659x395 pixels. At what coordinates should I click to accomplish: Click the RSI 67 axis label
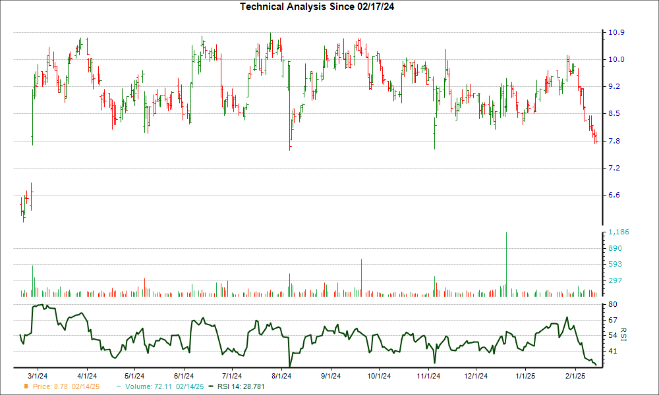coord(613,321)
